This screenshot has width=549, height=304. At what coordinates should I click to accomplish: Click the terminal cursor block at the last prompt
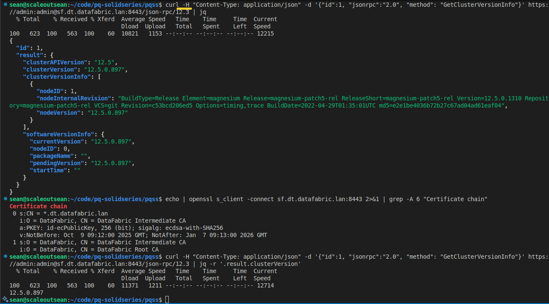(x=167, y=300)
